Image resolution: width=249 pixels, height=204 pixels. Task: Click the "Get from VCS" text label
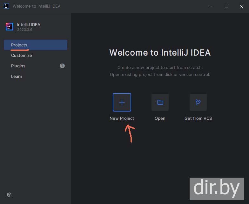tap(198, 118)
